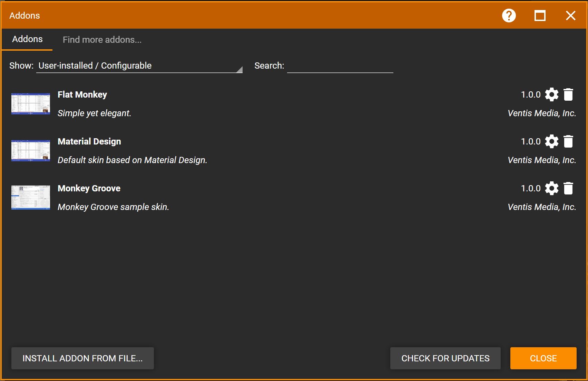Select the Monkey Groove addon title
This screenshot has width=588, height=381.
tap(89, 188)
